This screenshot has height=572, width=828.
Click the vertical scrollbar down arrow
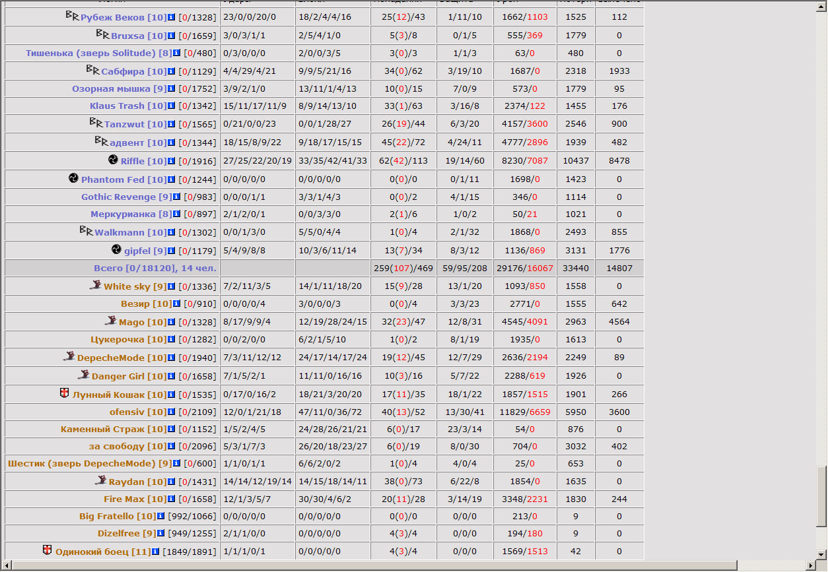(x=821, y=554)
